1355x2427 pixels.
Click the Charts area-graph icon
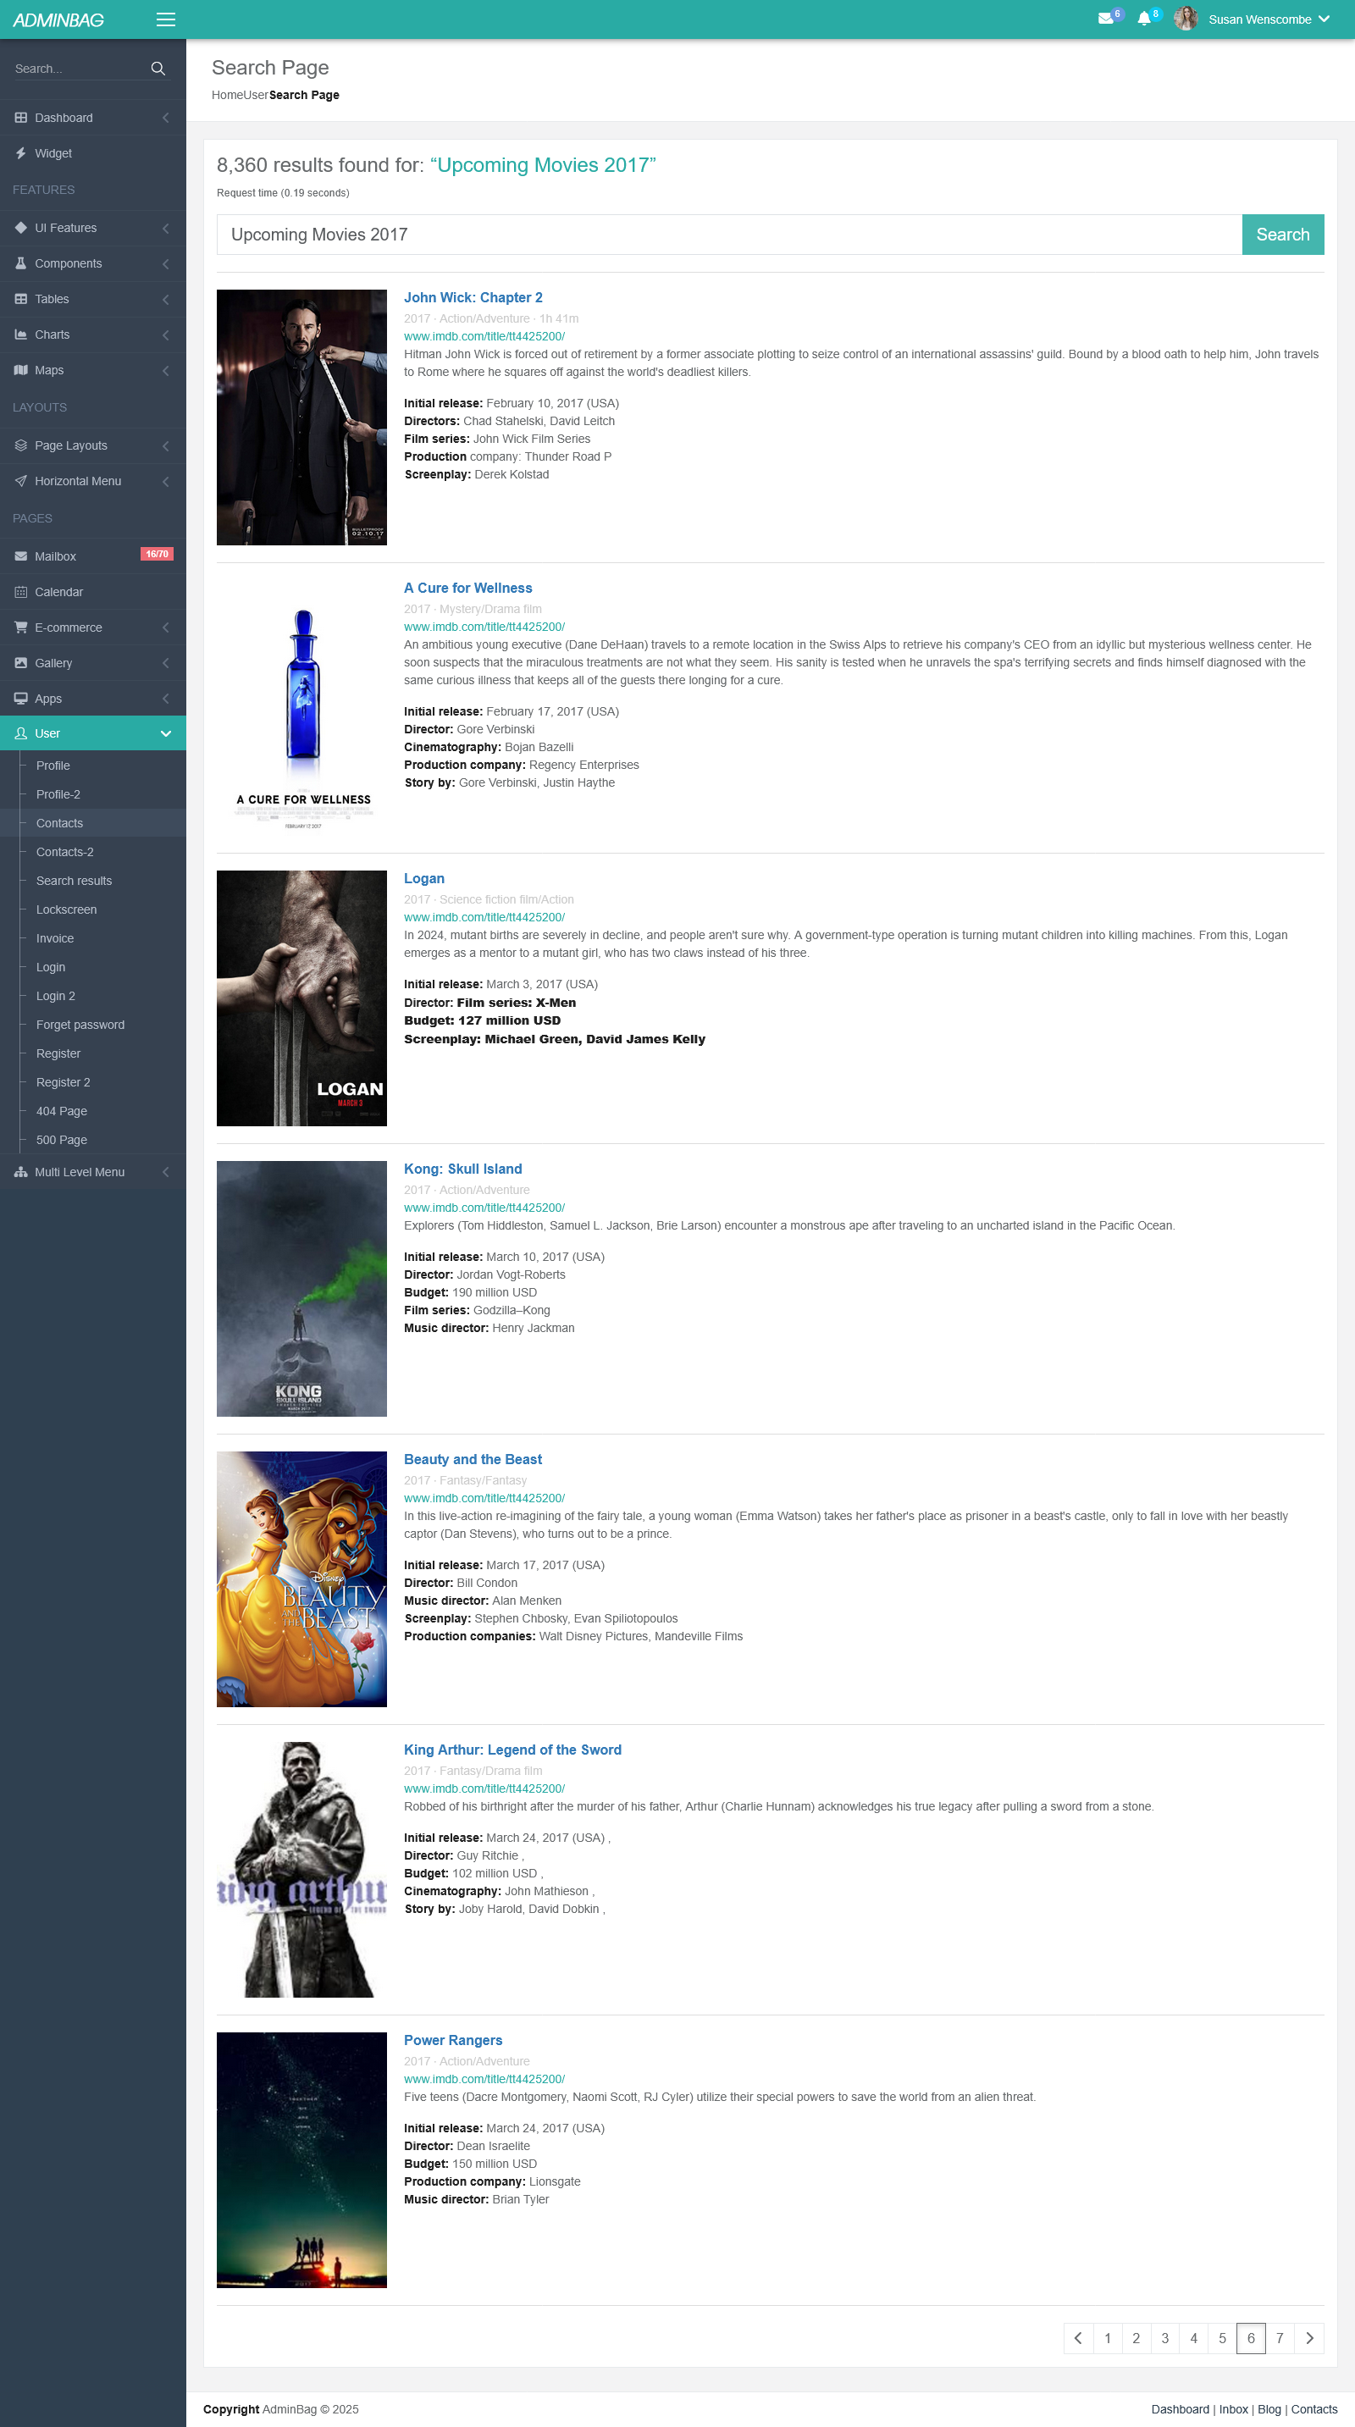pyautogui.click(x=20, y=334)
